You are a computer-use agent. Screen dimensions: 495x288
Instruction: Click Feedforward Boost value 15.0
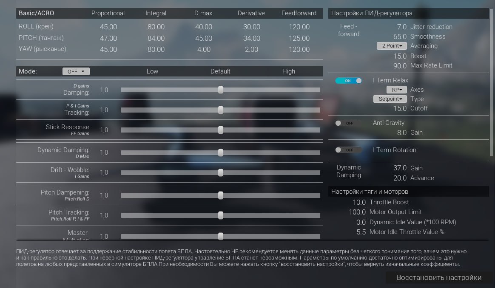tap(400, 56)
